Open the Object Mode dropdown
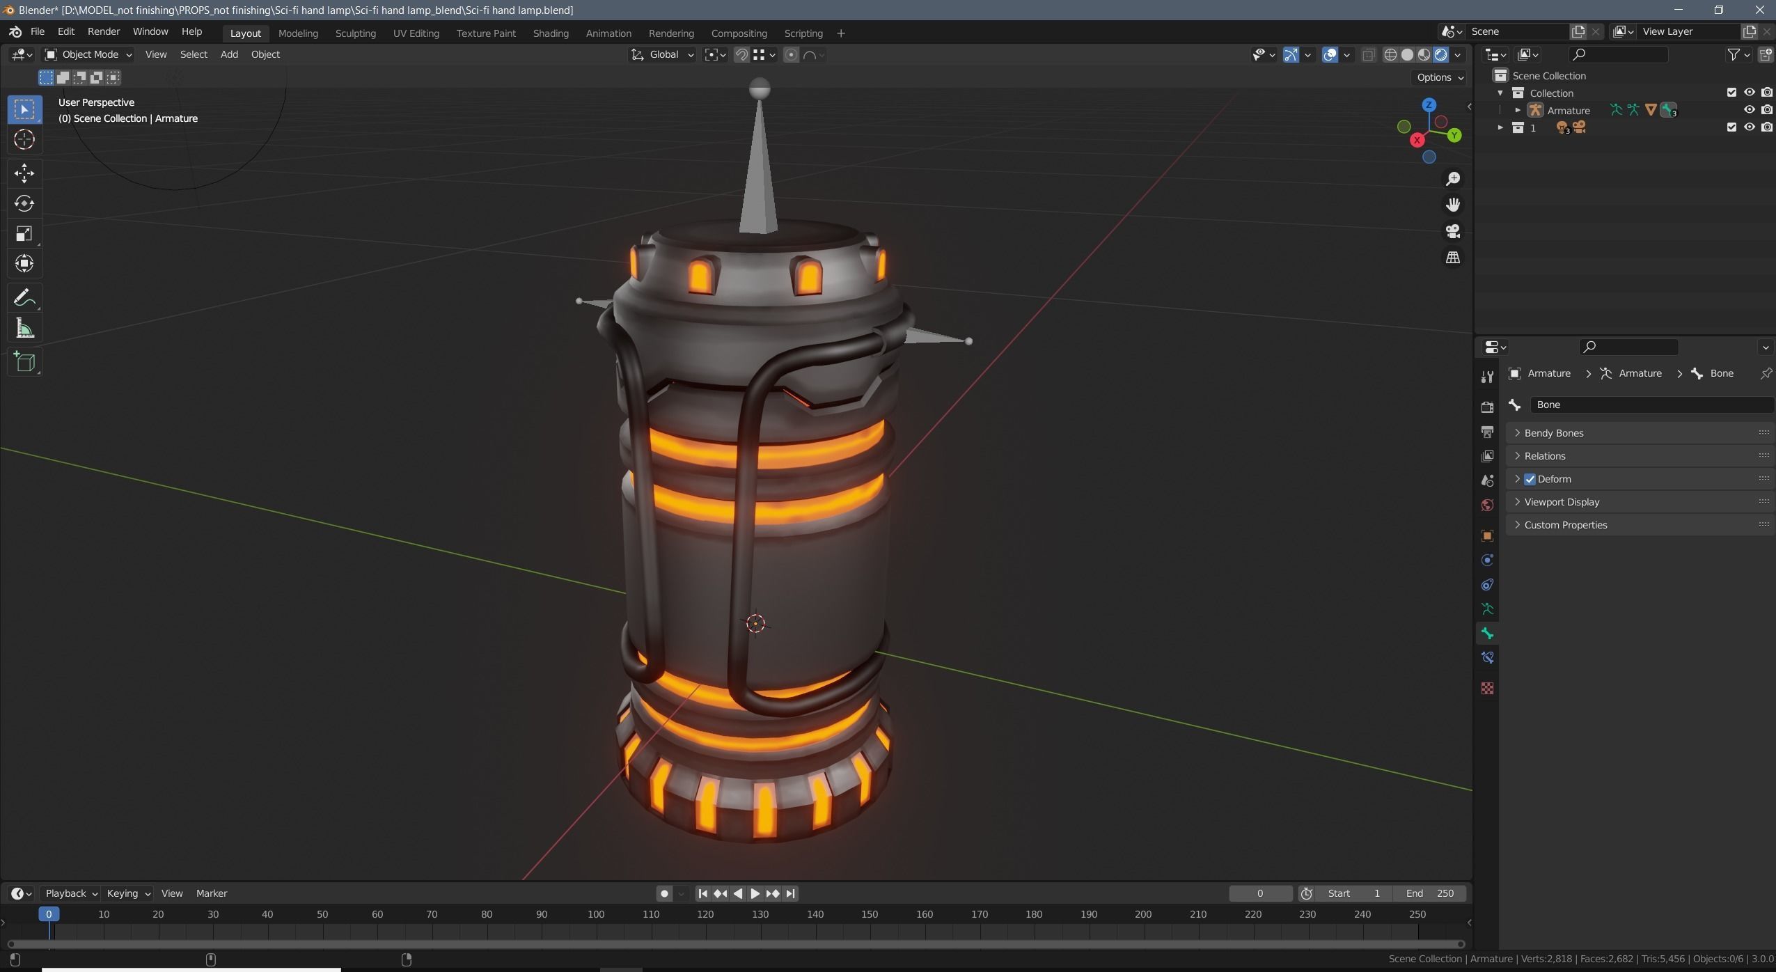Viewport: 1776px width, 972px height. click(88, 54)
